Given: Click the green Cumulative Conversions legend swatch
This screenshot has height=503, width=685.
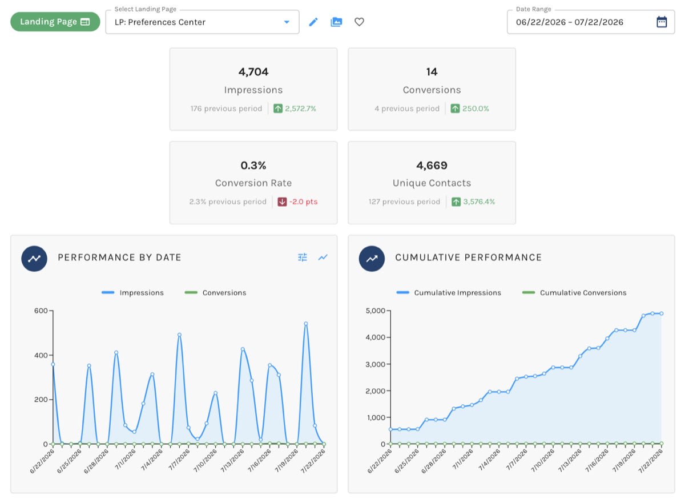Looking at the screenshot, I should [x=529, y=293].
